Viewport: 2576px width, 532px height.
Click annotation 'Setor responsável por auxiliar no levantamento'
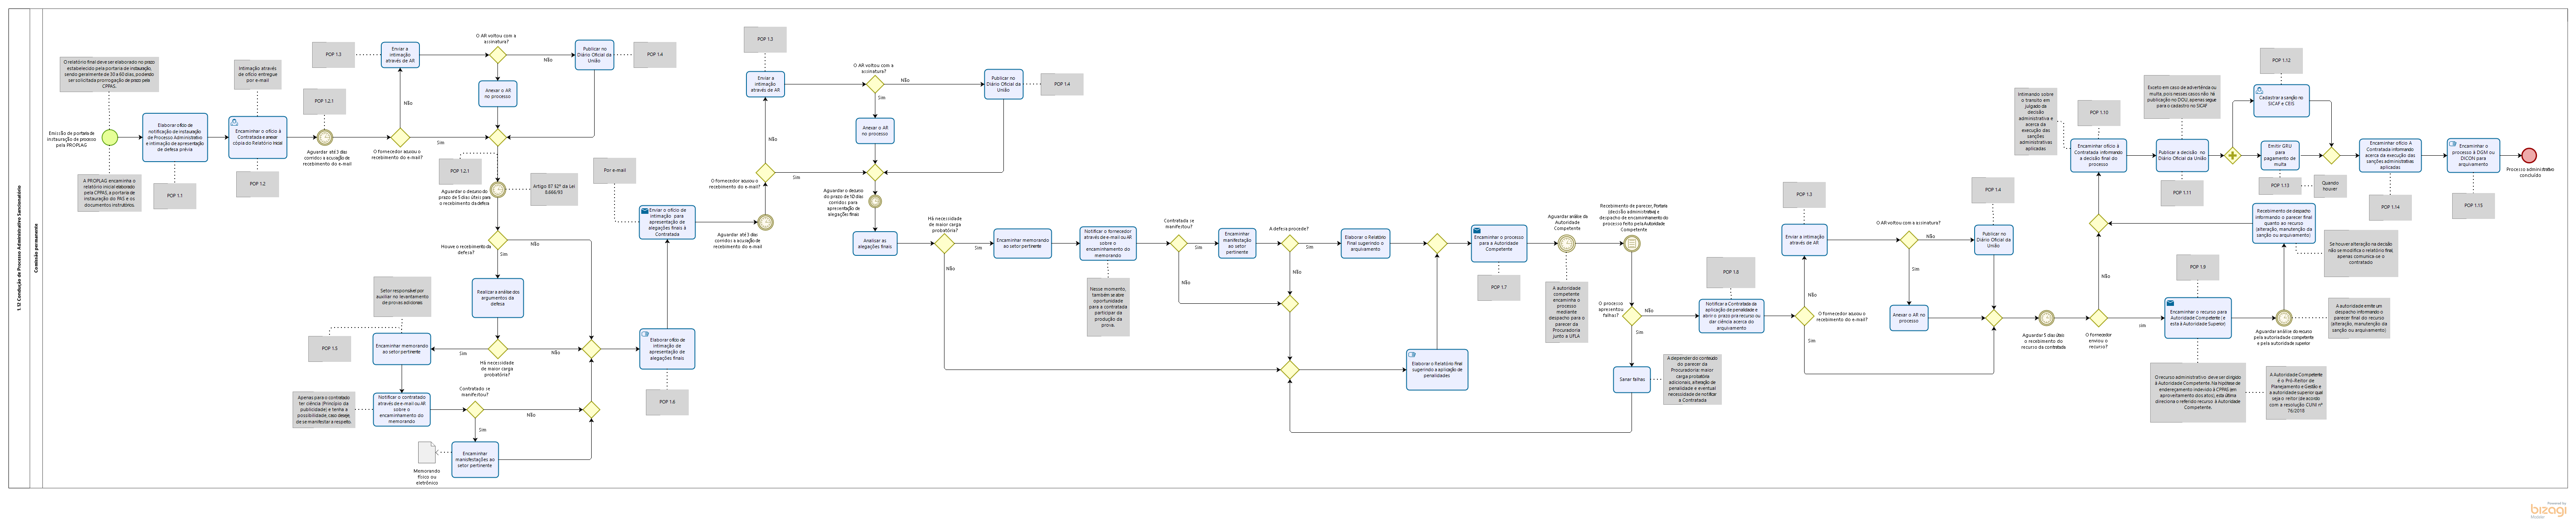(402, 296)
